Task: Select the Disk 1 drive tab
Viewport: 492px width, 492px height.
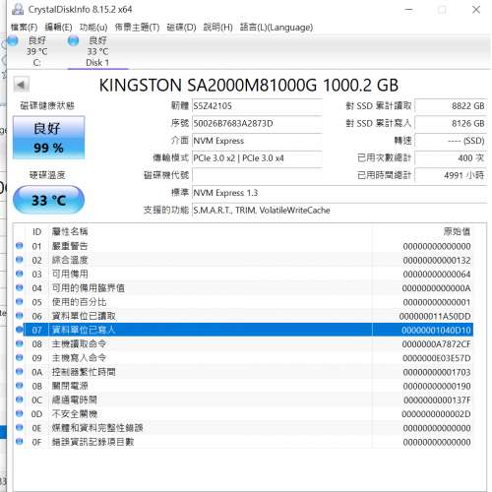Action: click(x=97, y=51)
